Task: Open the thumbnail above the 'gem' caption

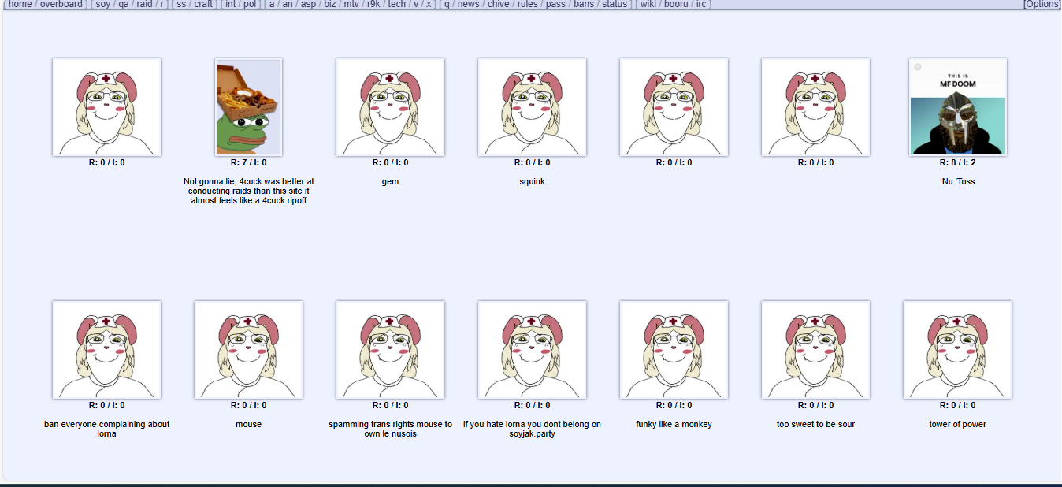Action: (x=390, y=106)
